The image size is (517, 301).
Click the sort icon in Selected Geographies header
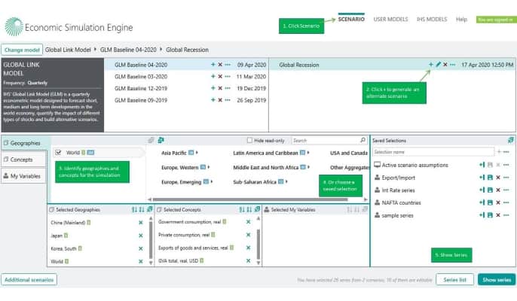pos(133,209)
